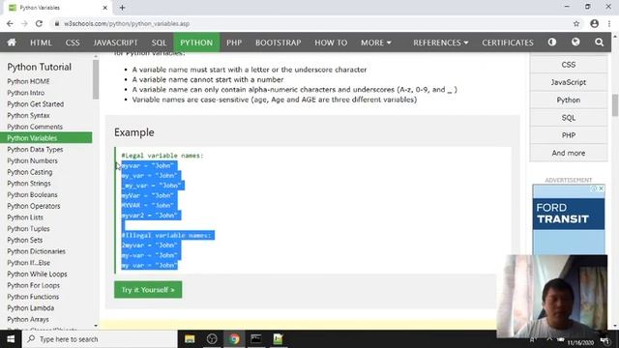Open Python Numbers sidebar link
619x348 pixels.
[32, 161]
